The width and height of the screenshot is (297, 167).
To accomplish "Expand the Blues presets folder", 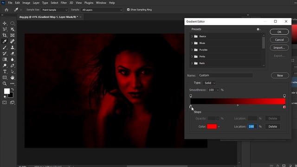I will [192, 43].
